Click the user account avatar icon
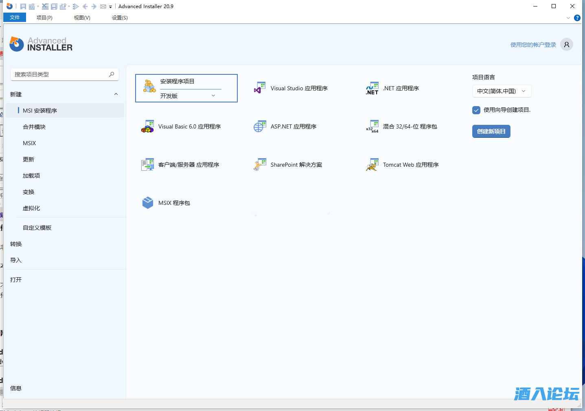585x411 pixels. (567, 44)
